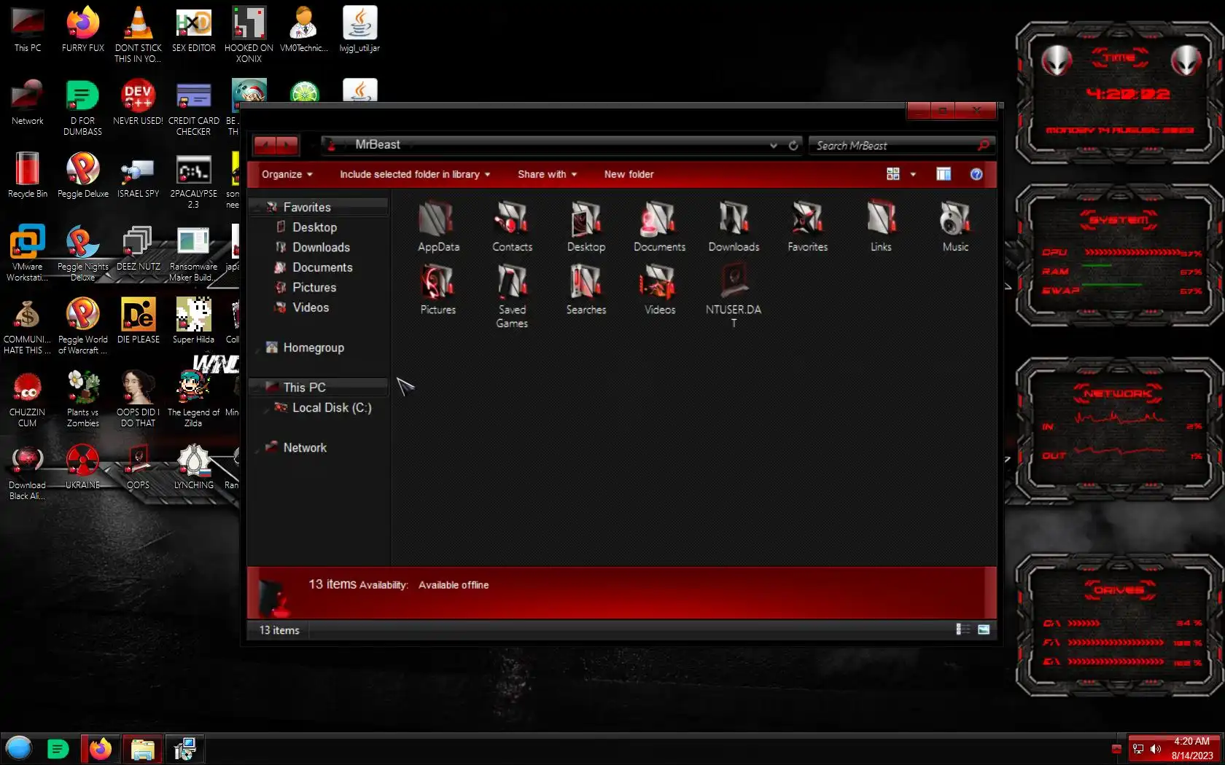Click the Search MrBeast field

[x=902, y=146]
